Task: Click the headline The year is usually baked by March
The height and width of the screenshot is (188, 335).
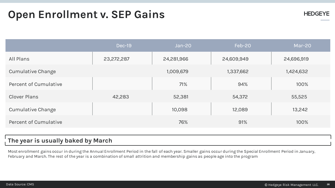Action: pyautogui.click(x=60, y=140)
